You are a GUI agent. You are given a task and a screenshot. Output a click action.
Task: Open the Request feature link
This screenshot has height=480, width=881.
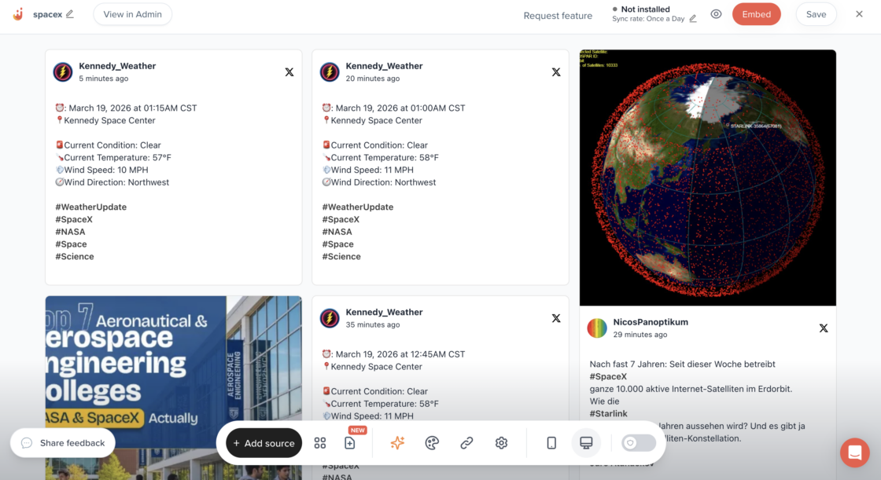(x=558, y=16)
